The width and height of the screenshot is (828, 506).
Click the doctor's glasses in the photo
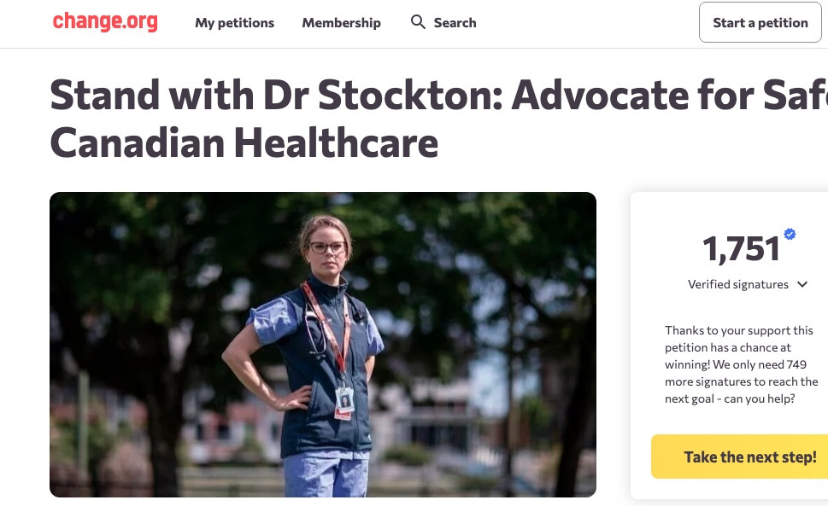click(x=327, y=247)
